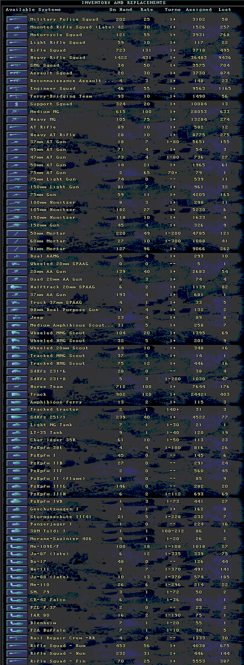Select the 150mm Gun icon
244x665 pixels.
point(17,225)
